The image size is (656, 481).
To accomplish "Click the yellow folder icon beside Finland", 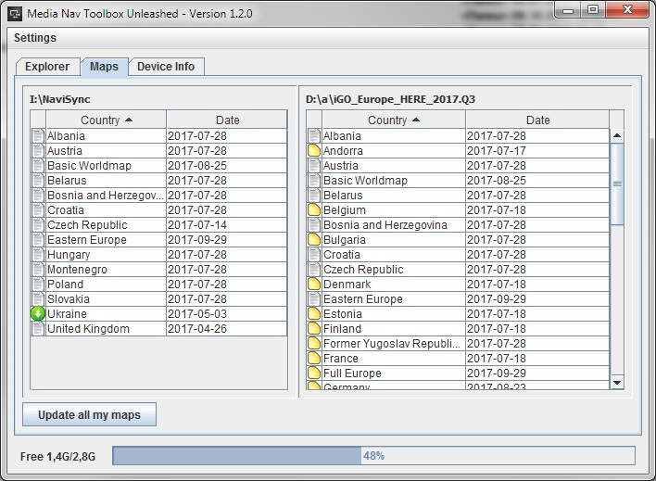I will coord(314,328).
